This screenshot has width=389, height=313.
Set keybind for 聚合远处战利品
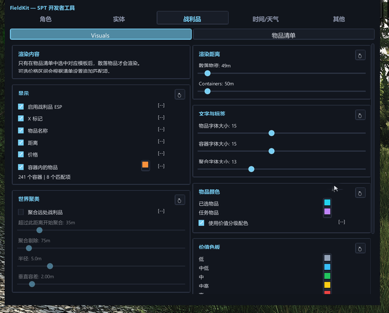[x=161, y=211]
